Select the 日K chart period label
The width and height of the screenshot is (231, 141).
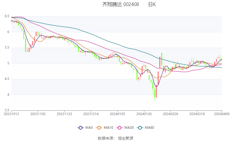point(152,4)
